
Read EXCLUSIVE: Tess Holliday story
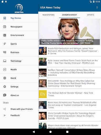coord(72,83)
